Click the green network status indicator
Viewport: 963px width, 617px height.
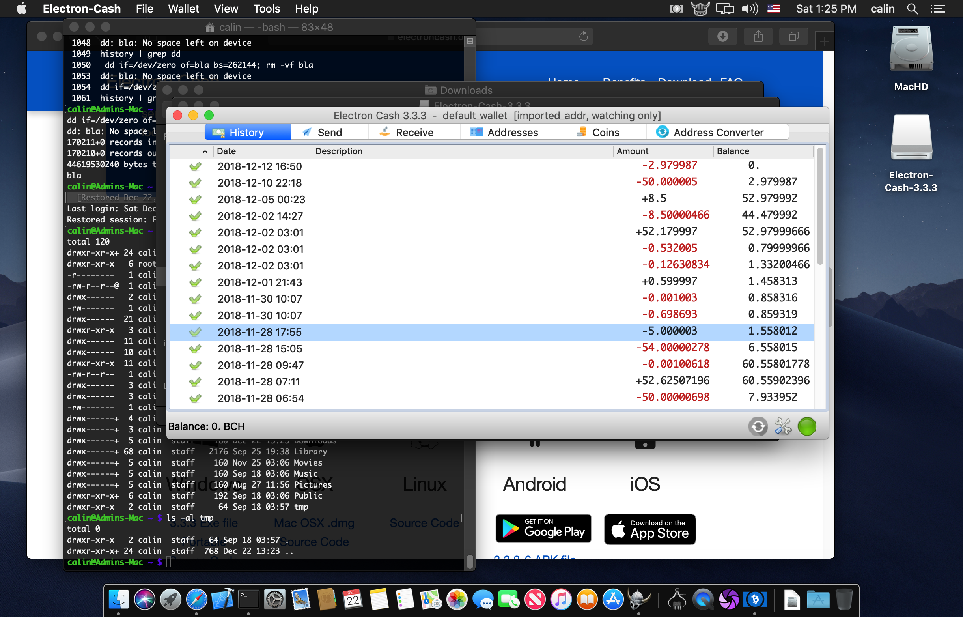(807, 426)
